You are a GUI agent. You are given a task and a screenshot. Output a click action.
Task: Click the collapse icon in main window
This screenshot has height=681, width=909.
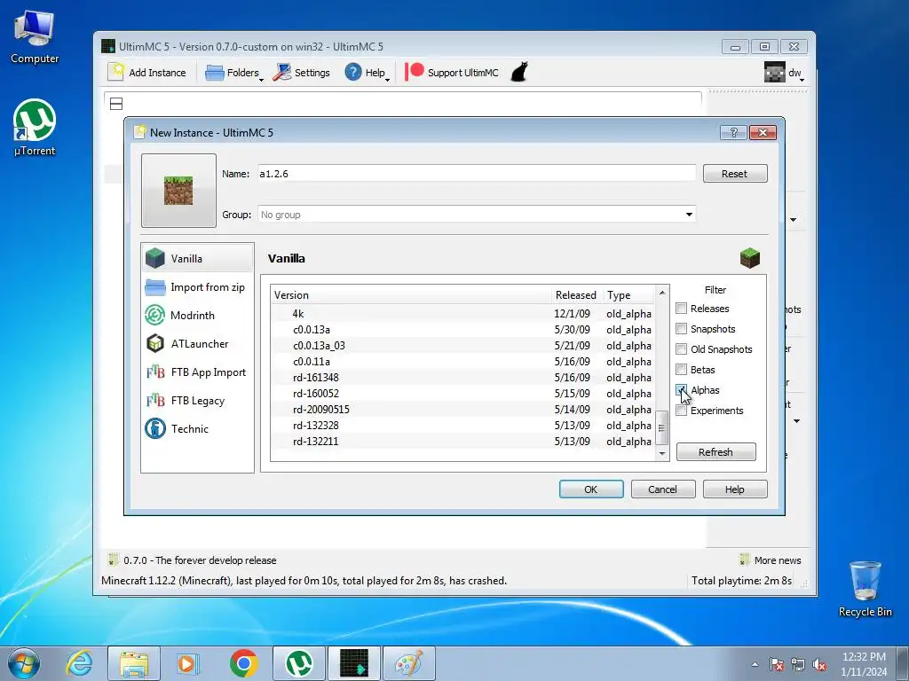(116, 104)
